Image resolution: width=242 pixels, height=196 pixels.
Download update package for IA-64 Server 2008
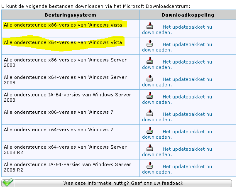(x=177, y=100)
